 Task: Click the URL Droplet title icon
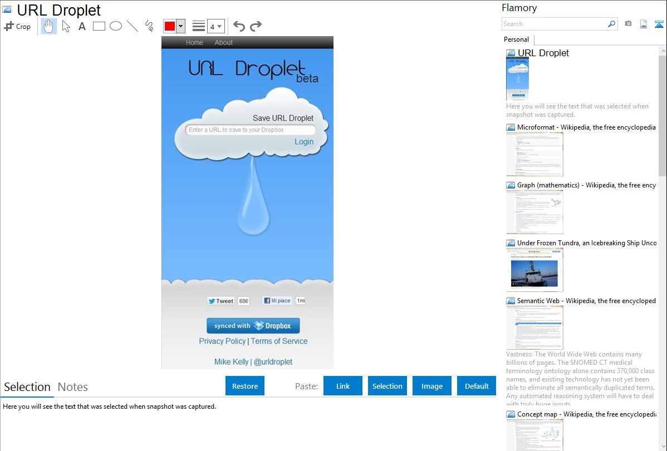[x=7, y=9]
